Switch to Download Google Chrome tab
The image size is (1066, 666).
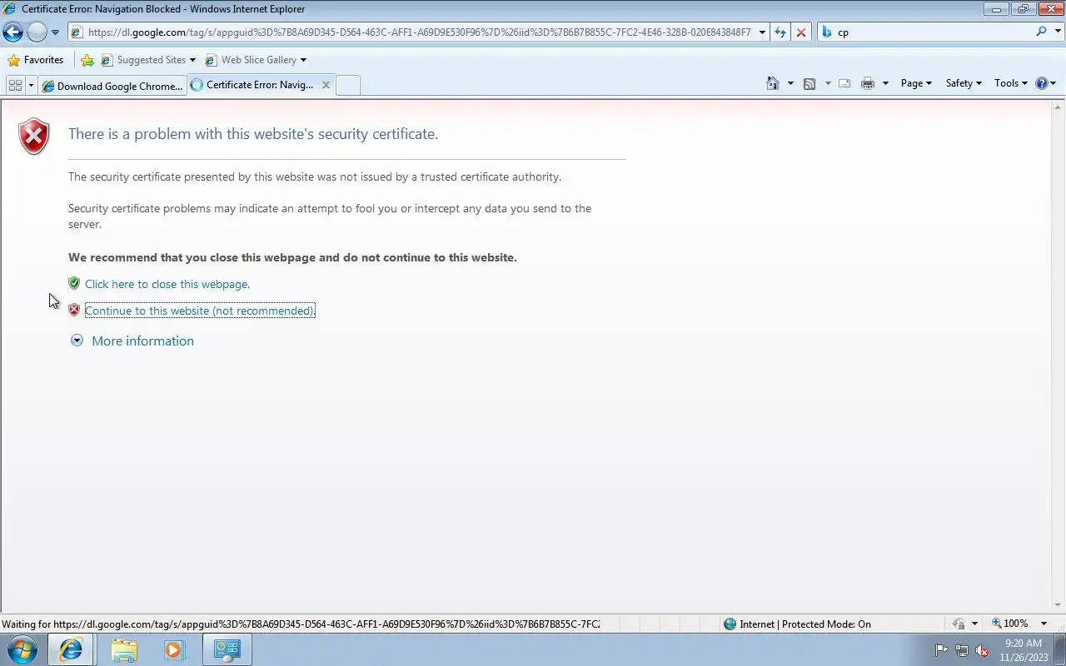[112, 86]
